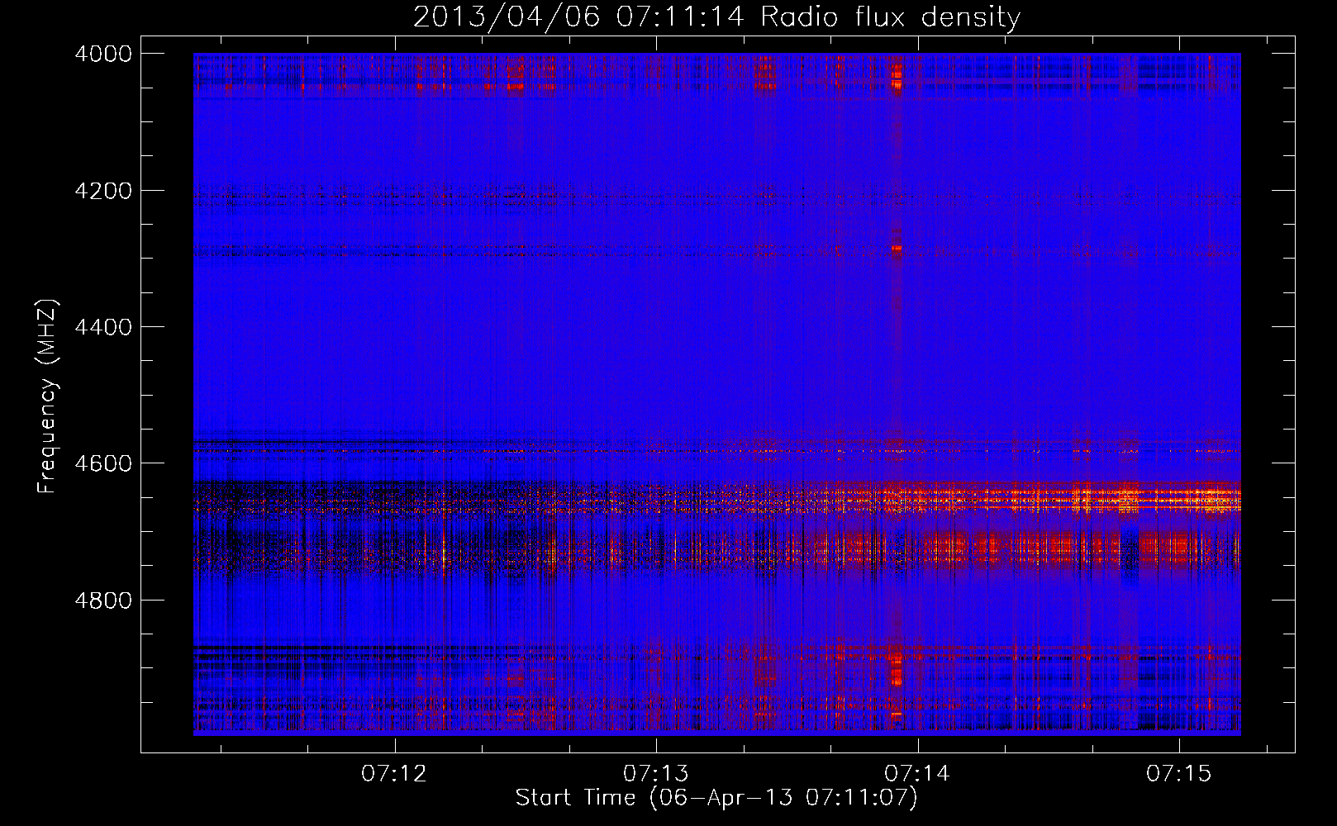Image resolution: width=1337 pixels, height=826 pixels.
Task: Select the 4400 frequency tick label
Action: coord(103,327)
